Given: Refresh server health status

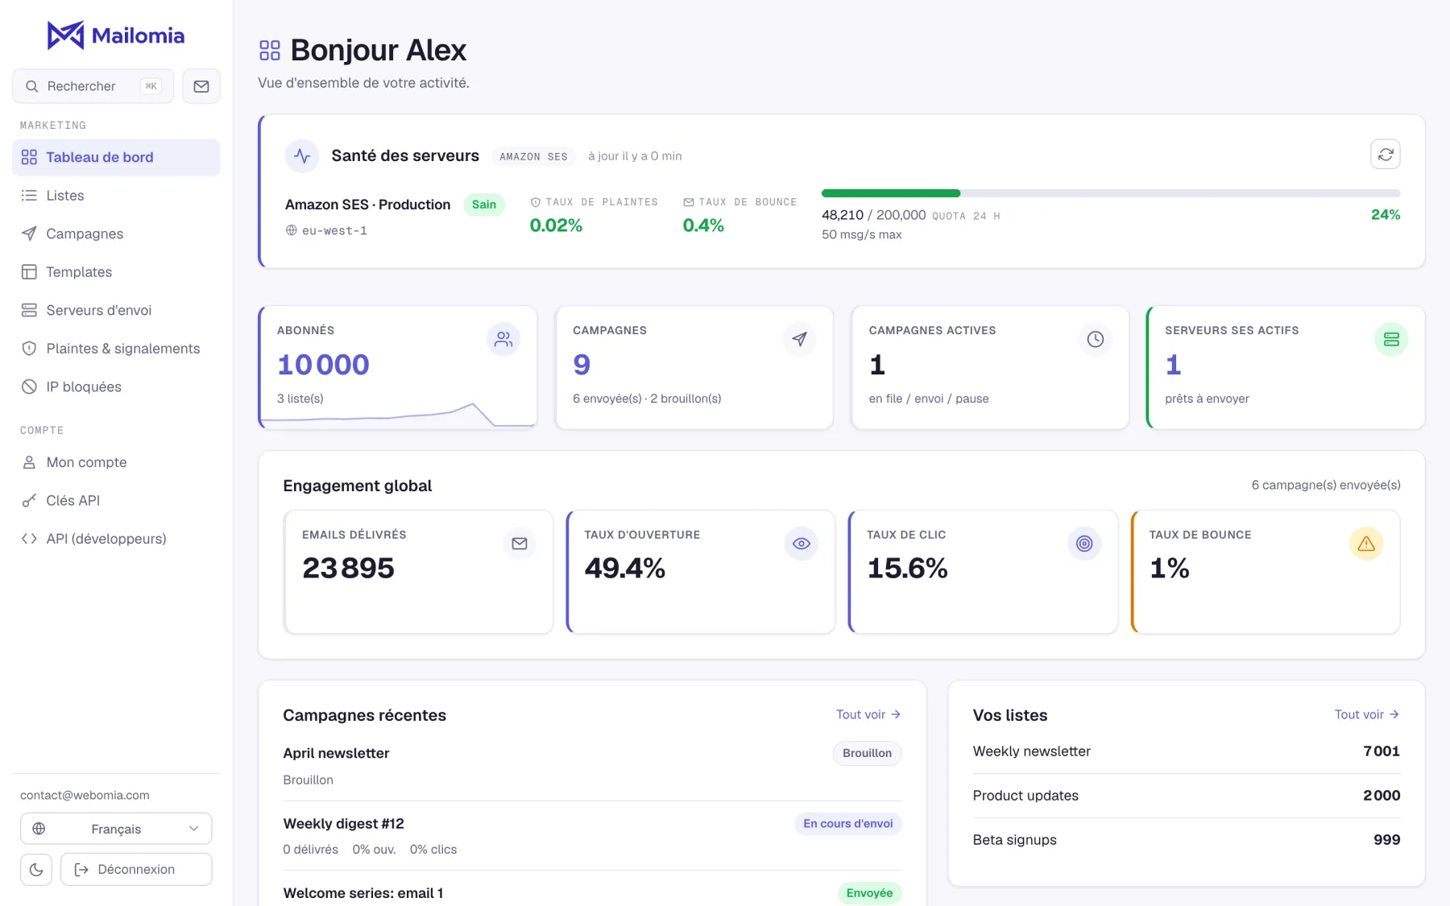Looking at the screenshot, I should (x=1386, y=155).
